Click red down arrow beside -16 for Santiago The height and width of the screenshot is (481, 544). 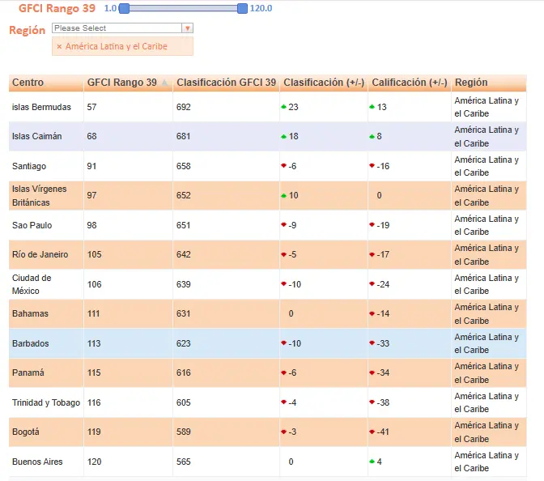click(x=372, y=166)
